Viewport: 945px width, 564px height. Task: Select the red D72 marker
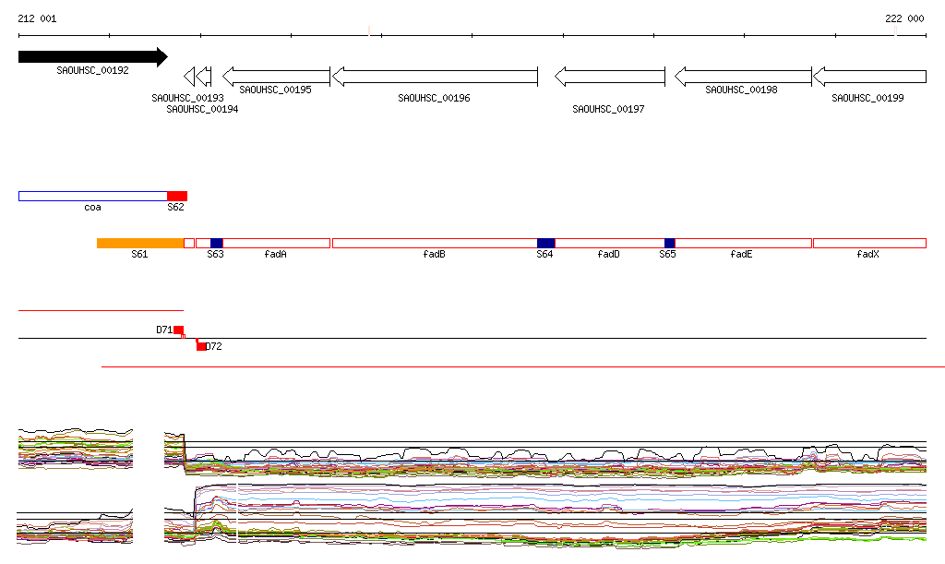tap(201, 346)
